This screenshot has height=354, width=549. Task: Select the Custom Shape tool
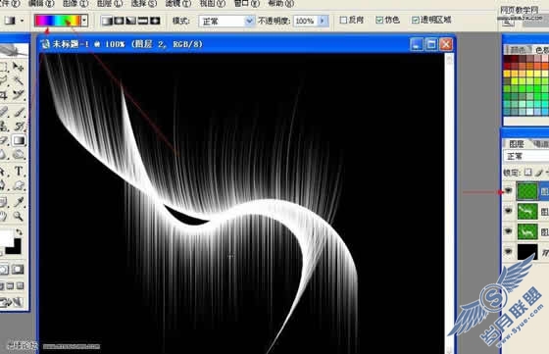pos(19,185)
